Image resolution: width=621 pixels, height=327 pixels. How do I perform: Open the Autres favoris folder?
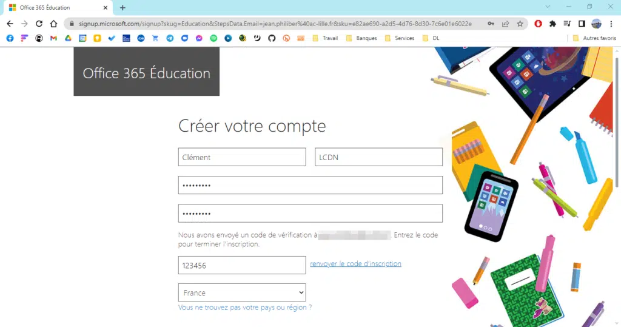tap(594, 38)
